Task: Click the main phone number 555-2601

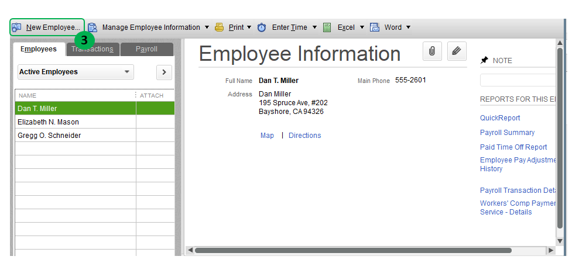Action: 410,80
